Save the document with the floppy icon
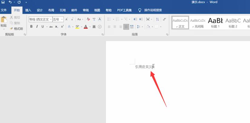This screenshot has height=123, width=250. [3, 2]
